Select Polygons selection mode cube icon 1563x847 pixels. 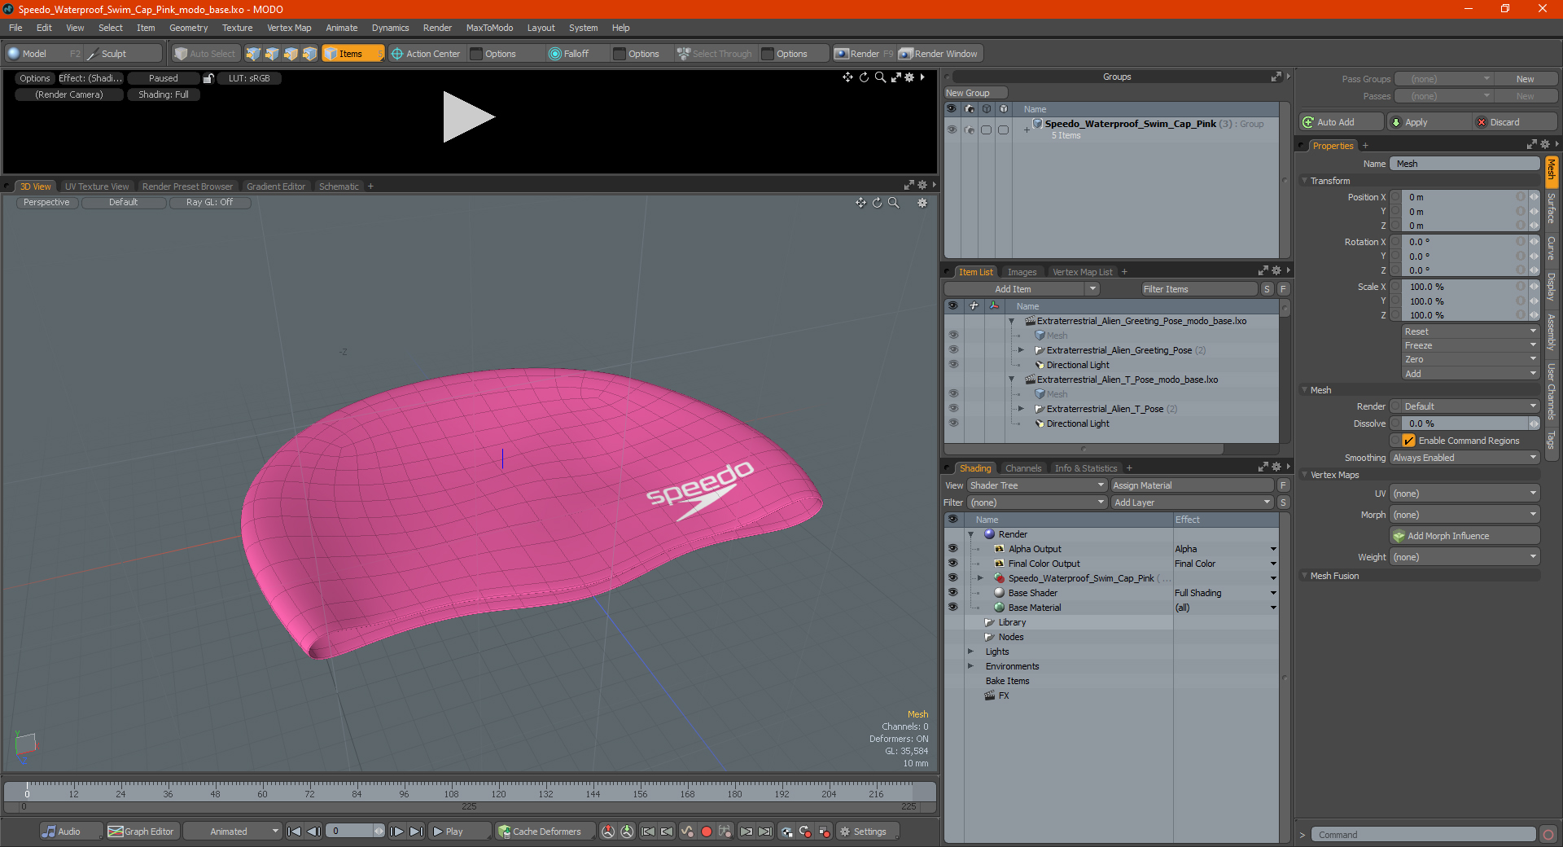click(291, 54)
